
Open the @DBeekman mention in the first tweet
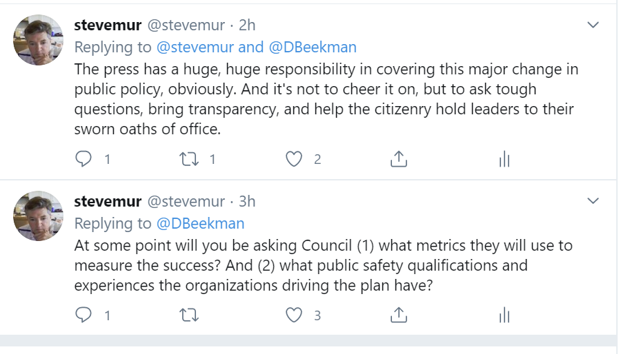click(x=313, y=47)
